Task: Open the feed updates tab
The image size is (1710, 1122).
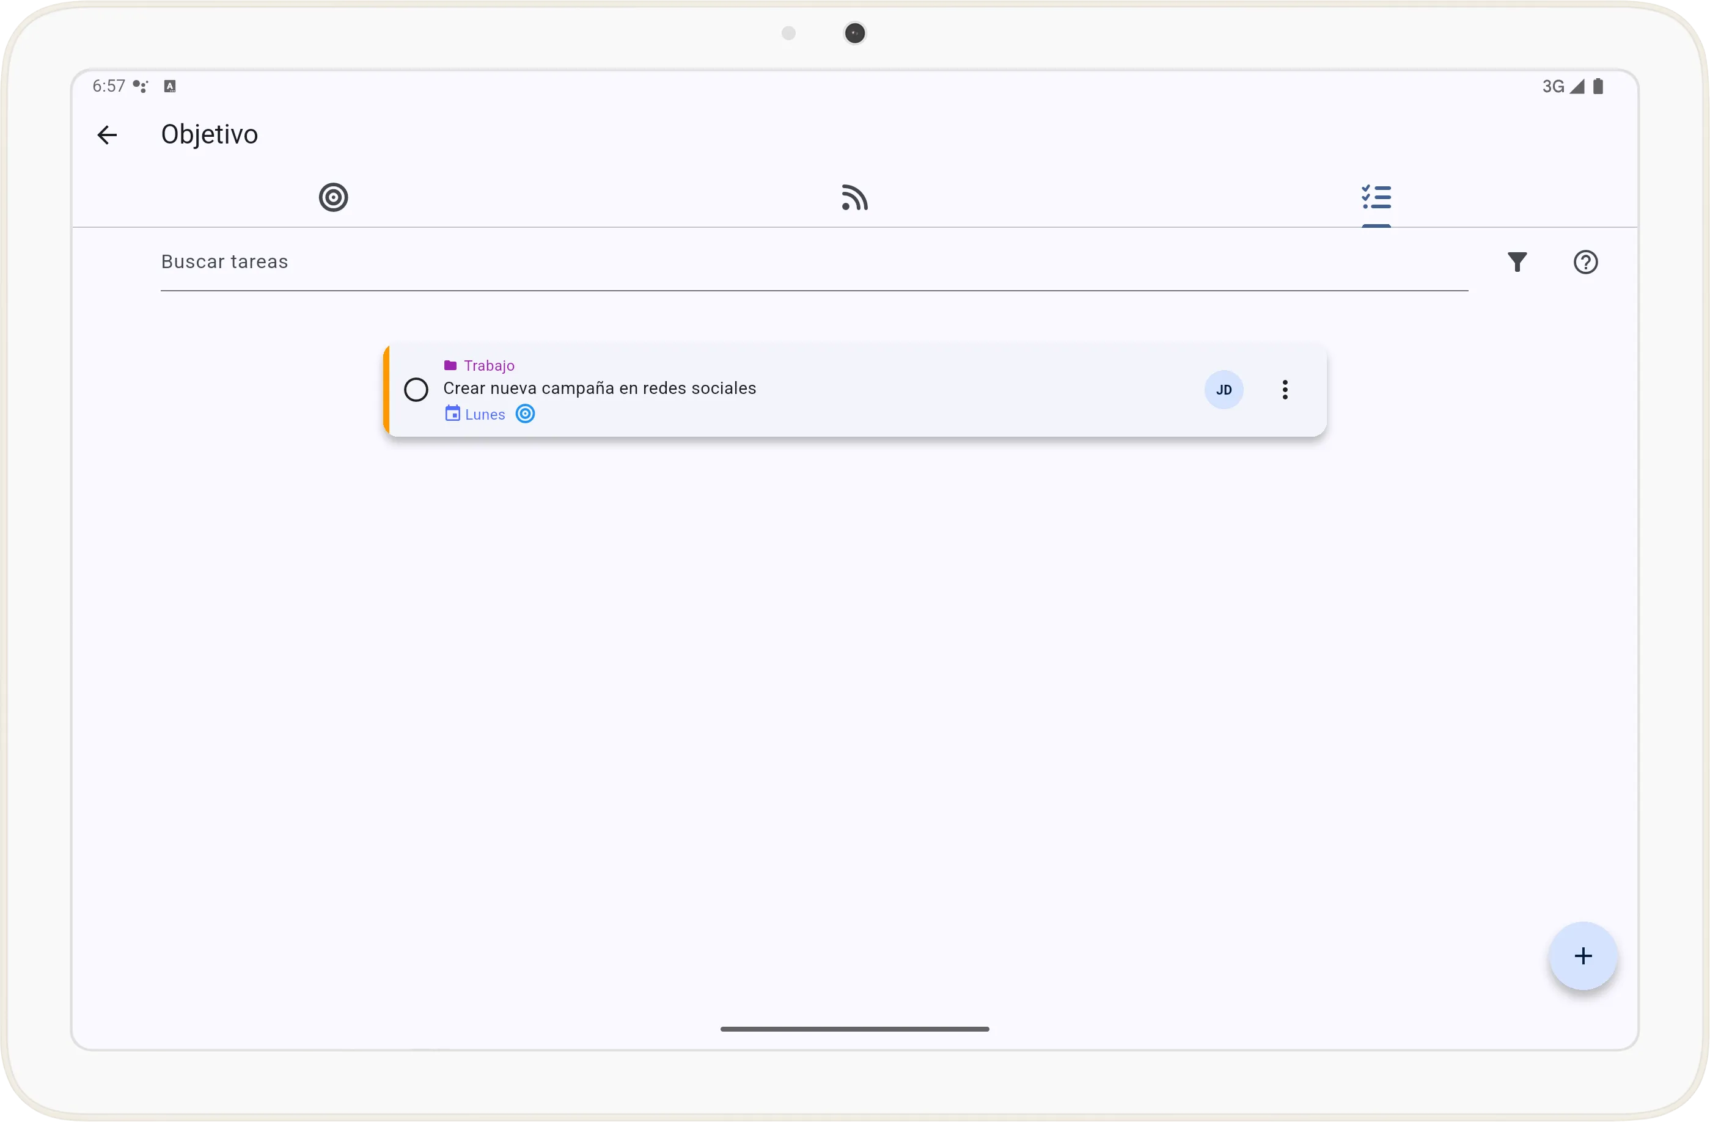Action: (854, 197)
